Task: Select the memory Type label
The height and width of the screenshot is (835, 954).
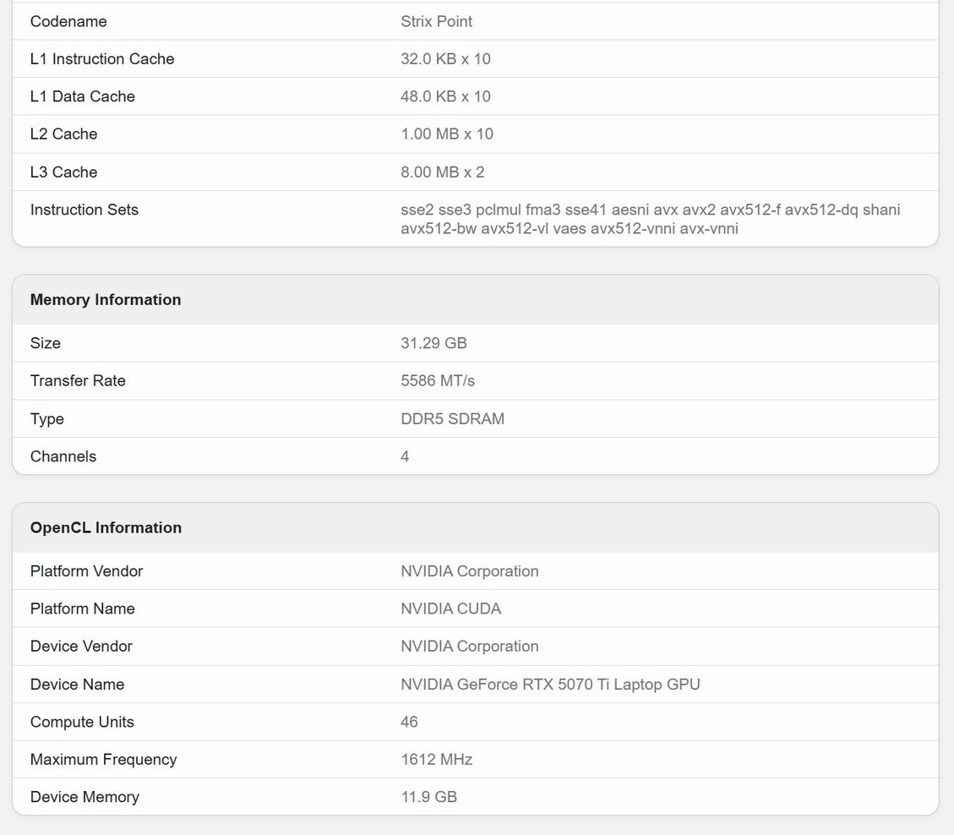Action: click(46, 418)
